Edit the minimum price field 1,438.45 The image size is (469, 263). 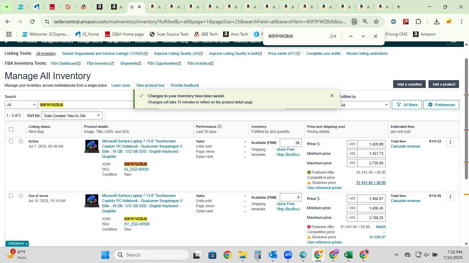pos(371,208)
